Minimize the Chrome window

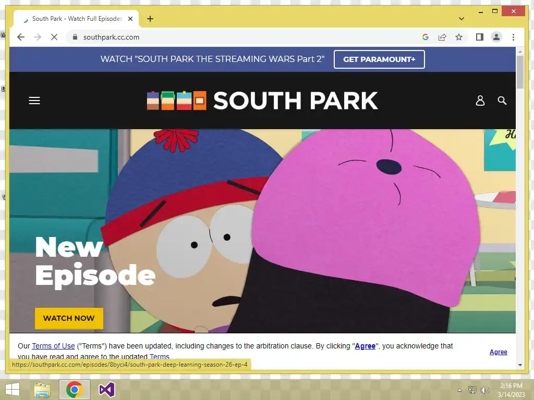tap(480, 12)
